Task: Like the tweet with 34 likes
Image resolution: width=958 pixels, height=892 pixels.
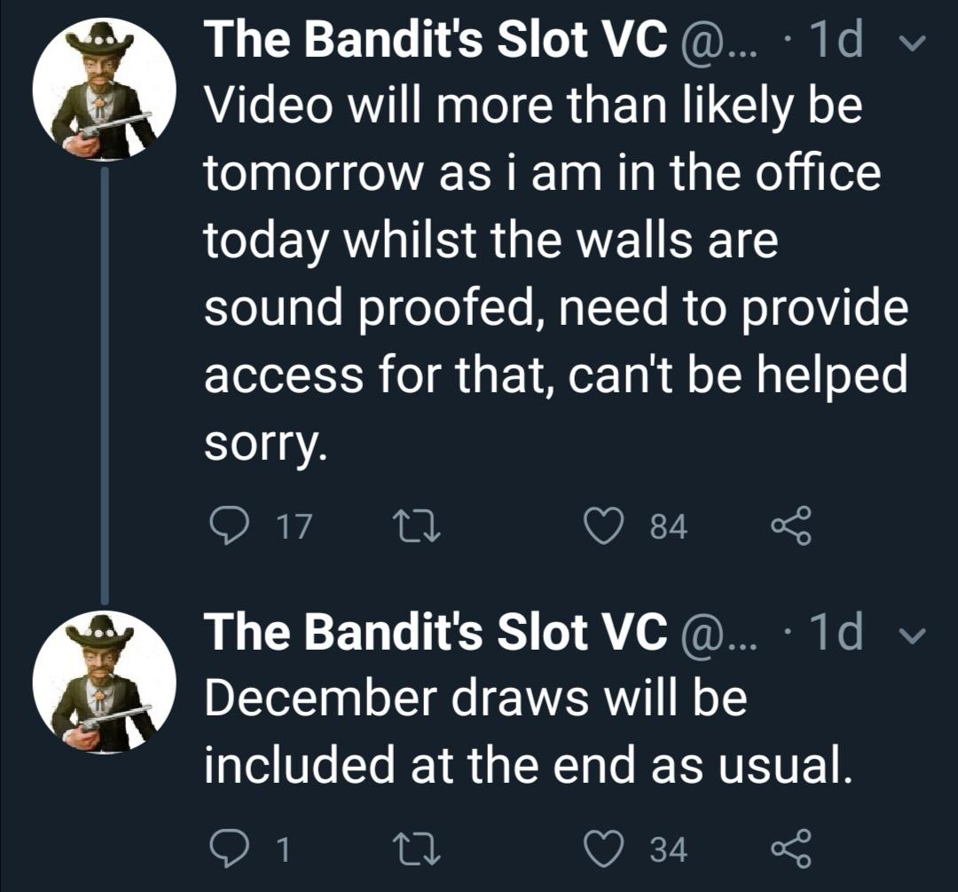Action: [x=604, y=849]
